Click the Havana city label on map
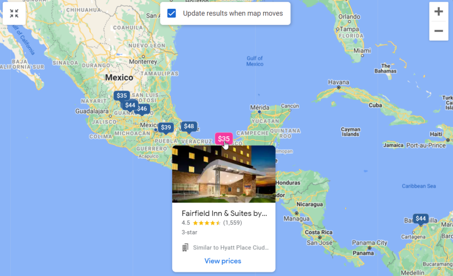 coord(338,82)
